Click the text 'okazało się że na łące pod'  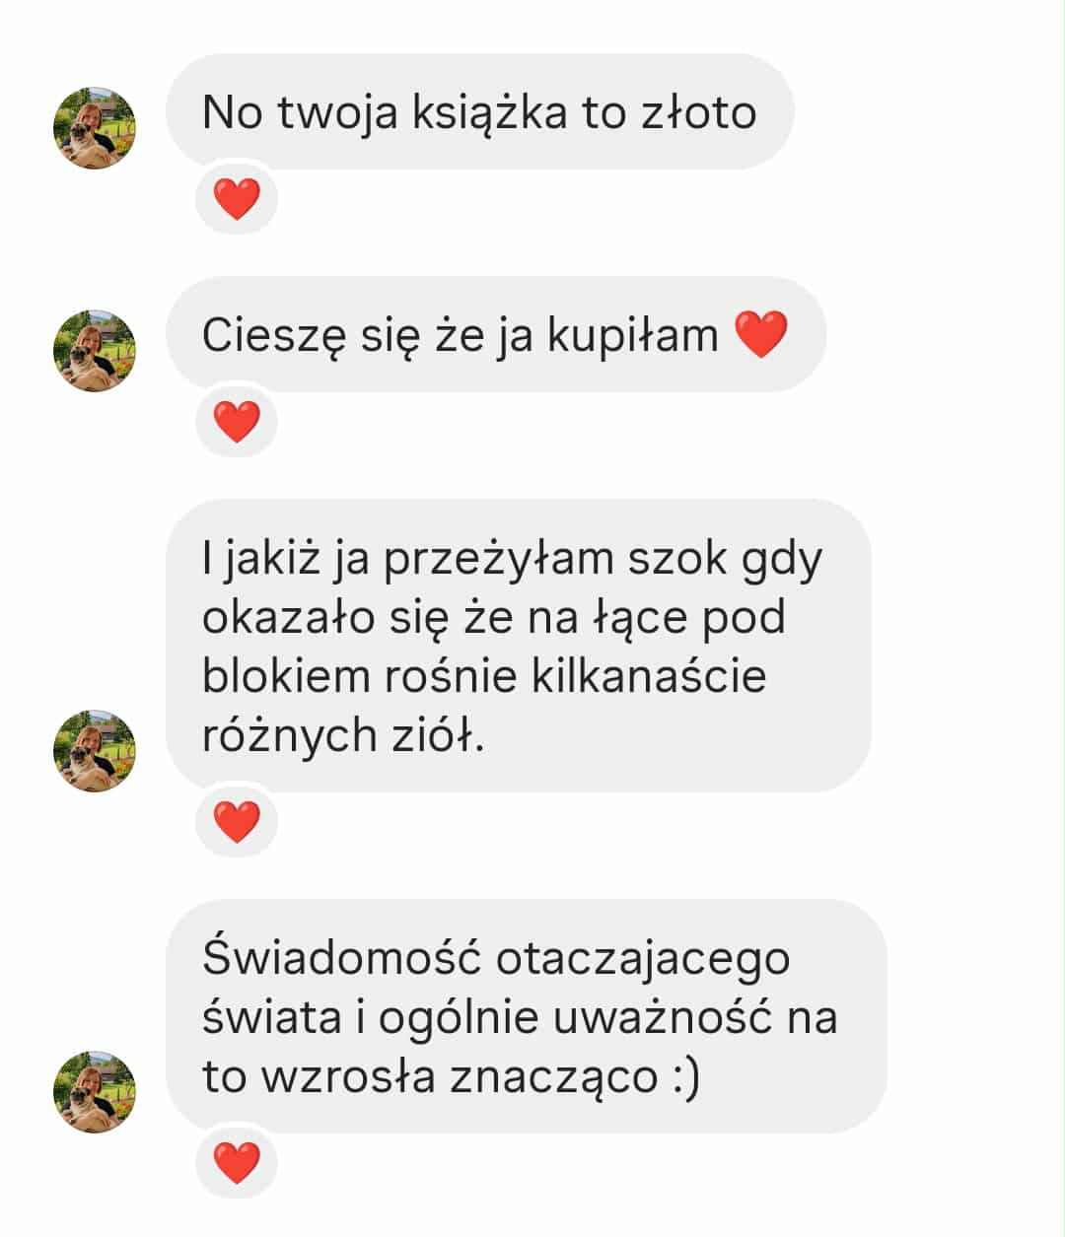[x=494, y=618]
